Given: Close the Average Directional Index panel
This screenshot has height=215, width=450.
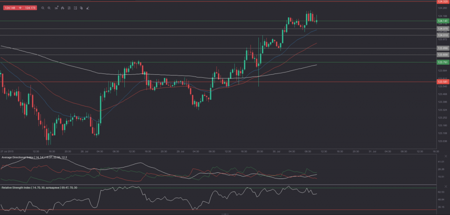Looking at the screenshot, I should 446,157.
